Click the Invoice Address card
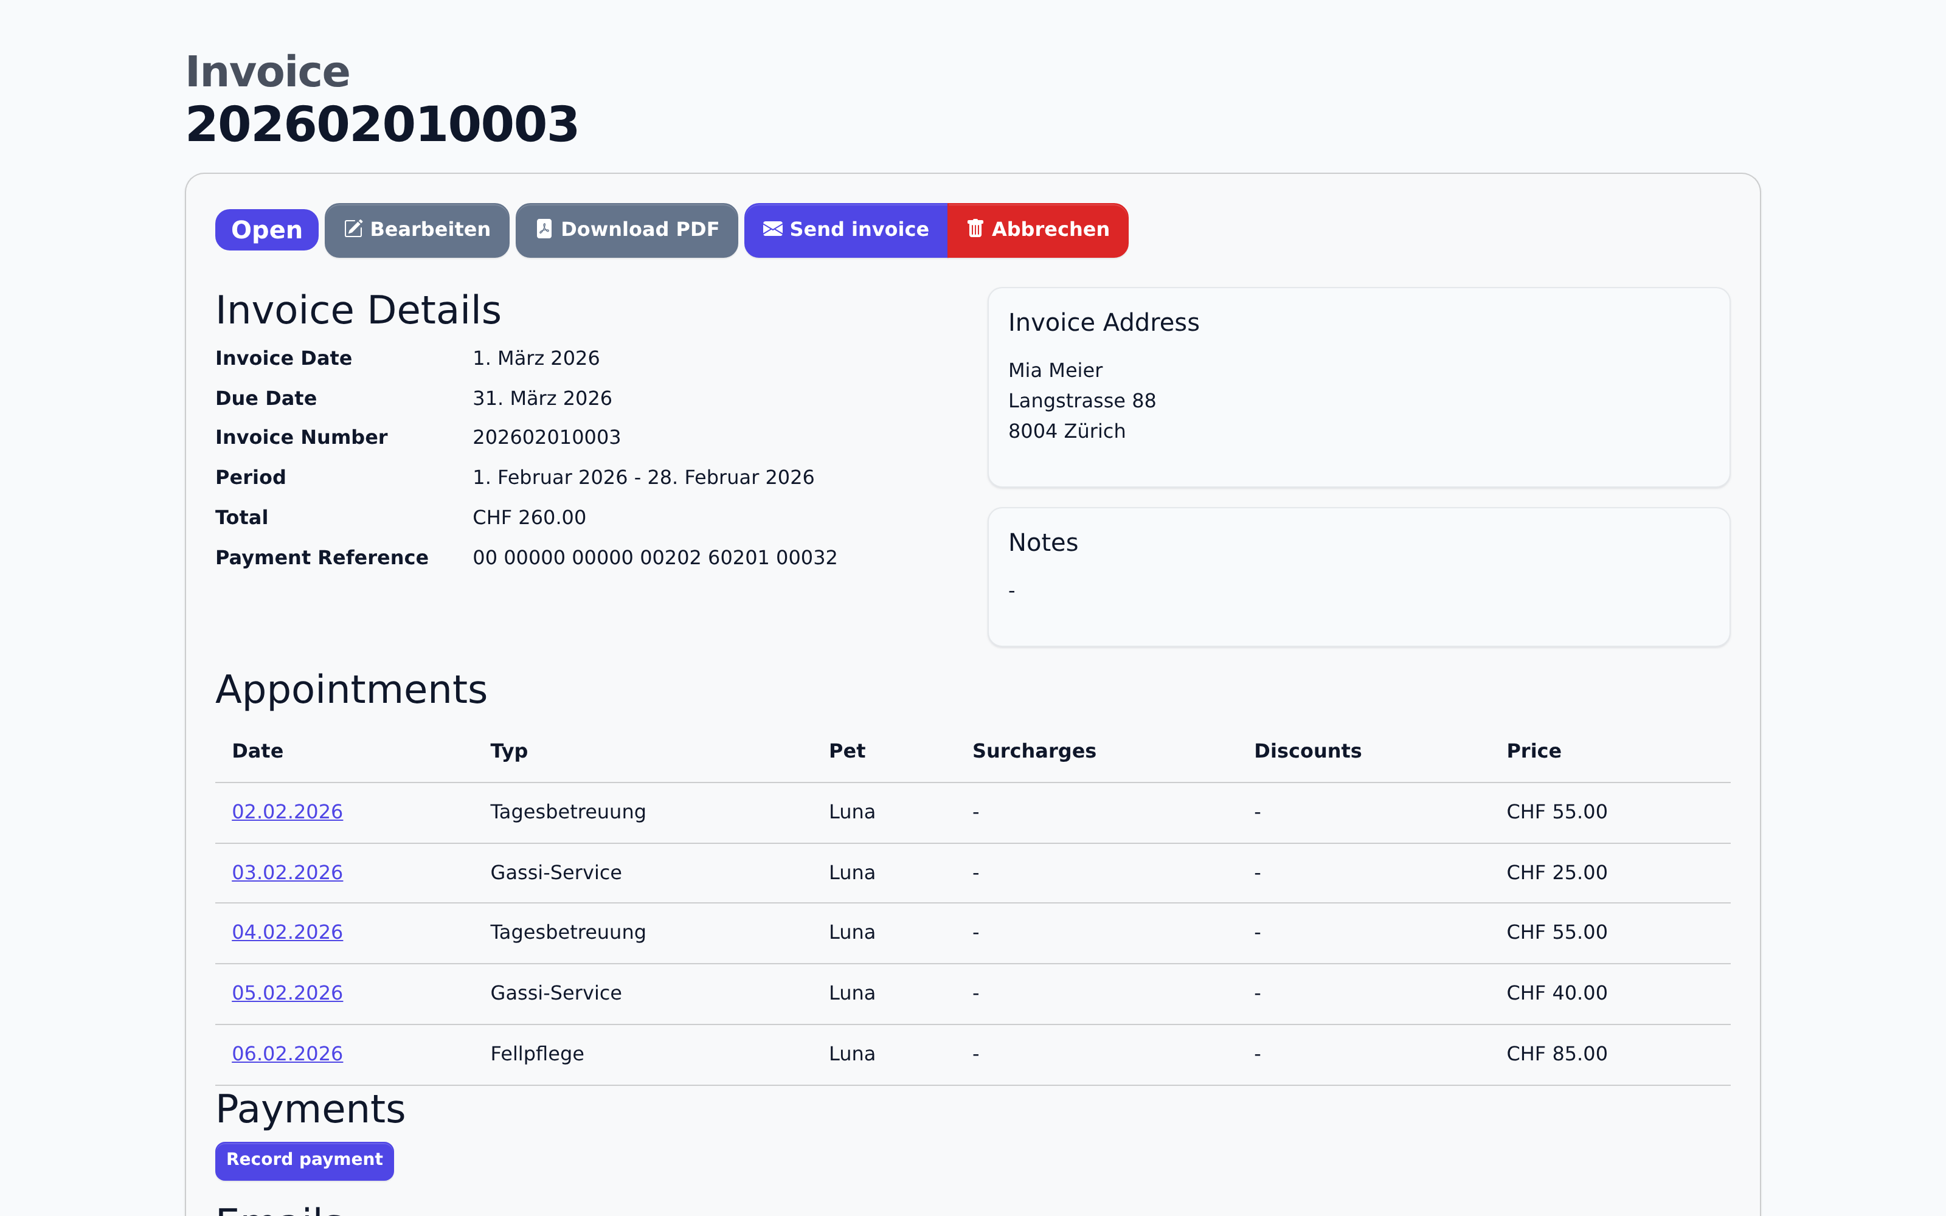 tap(1358, 387)
